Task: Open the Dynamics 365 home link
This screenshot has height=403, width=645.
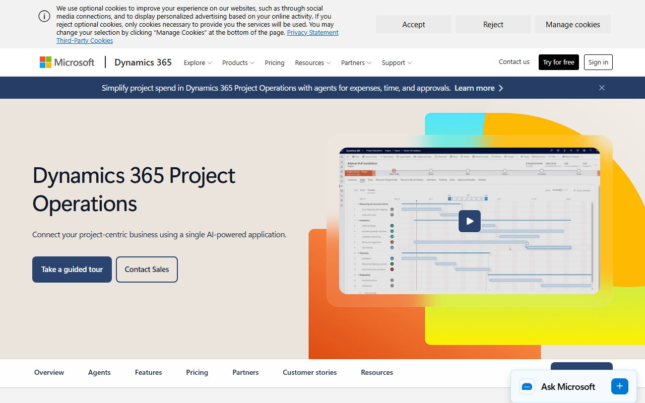Action: coord(143,62)
